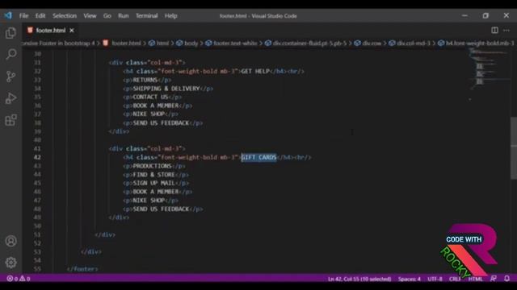
Task: Change line ending via CRLF entry
Action: (x=455, y=279)
